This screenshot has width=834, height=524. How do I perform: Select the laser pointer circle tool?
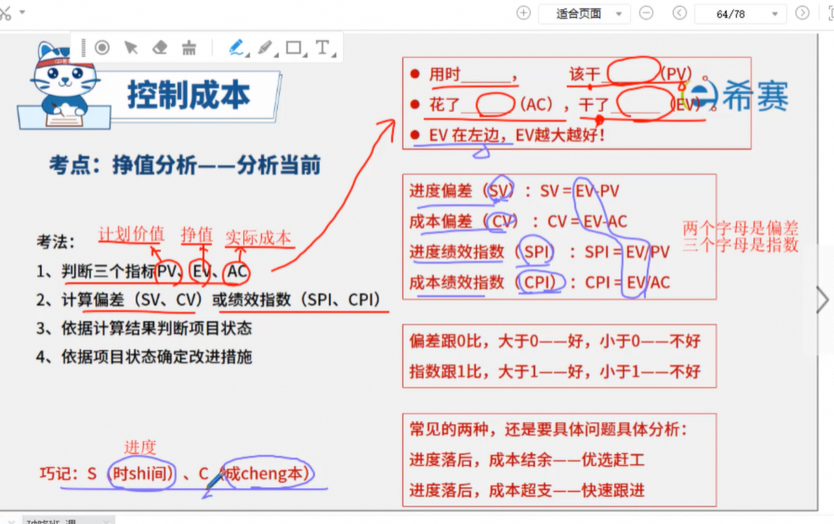(102, 48)
